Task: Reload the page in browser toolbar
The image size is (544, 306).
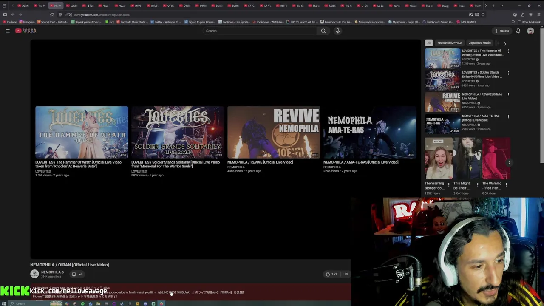Action: (52, 14)
